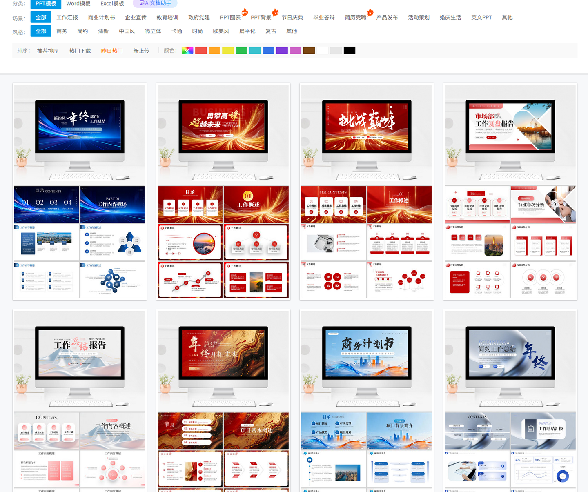Select 全部 in the 风格 row
This screenshot has height=492, width=588.
(41, 31)
